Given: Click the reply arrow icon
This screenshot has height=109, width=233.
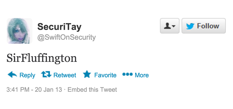Looking at the screenshot, I should (12, 75).
